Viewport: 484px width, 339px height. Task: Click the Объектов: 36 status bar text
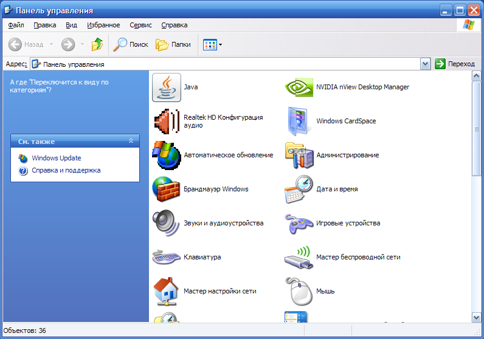[x=25, y=330]
